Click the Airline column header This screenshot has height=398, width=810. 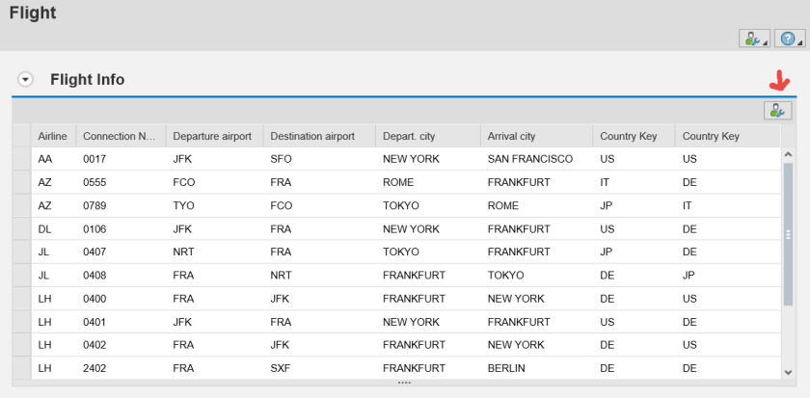point(51,136)
